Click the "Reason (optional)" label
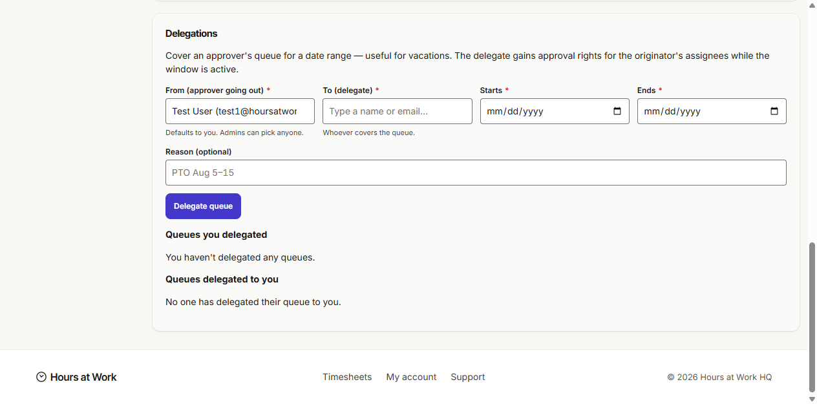This screenshot has width=817, height=404. coord(198,152)
